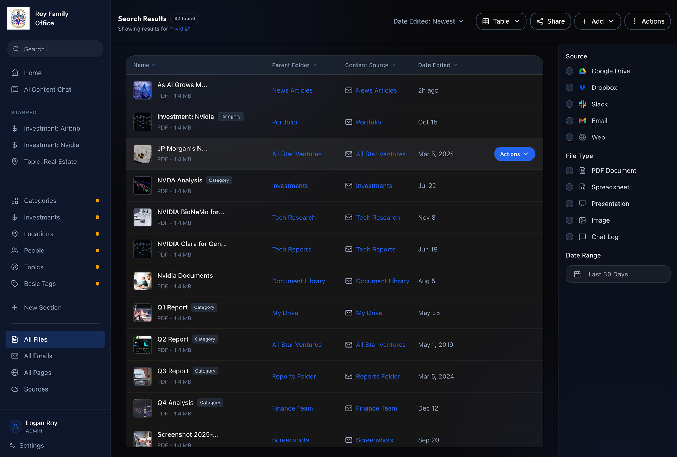Click the Share button
The width and height of the screenshot is (677, 457).
click(550, 21)
